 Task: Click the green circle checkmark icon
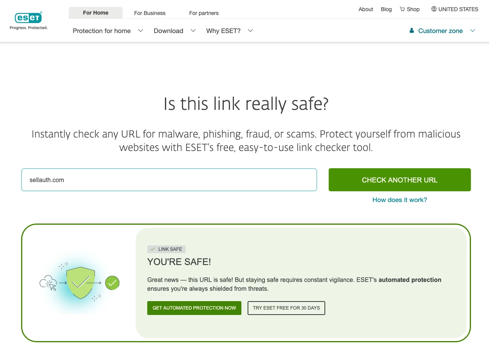click(x=112, y=283)
